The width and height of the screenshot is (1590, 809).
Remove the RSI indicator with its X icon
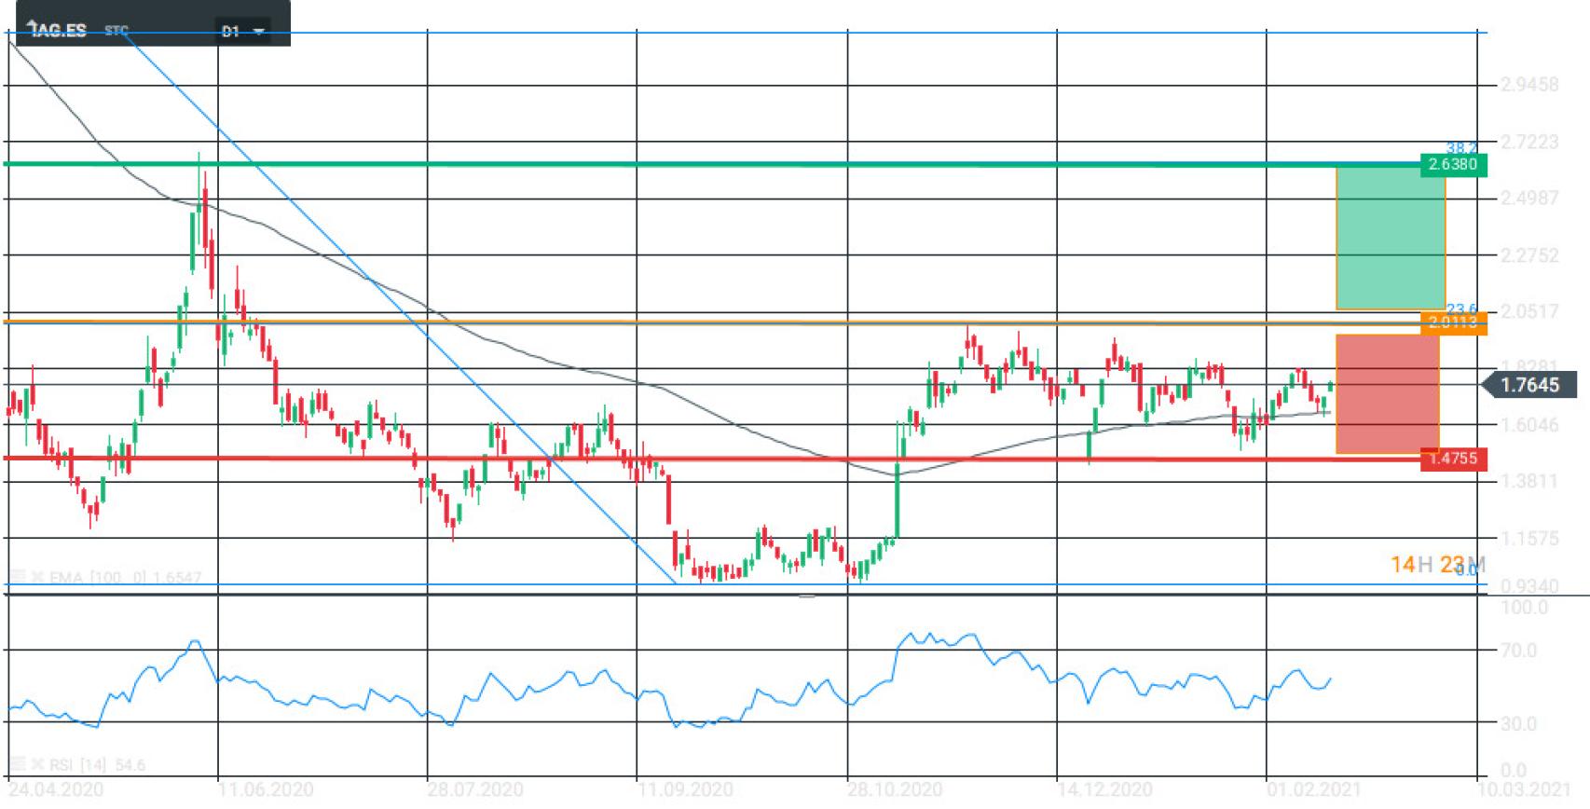point(37,765)
